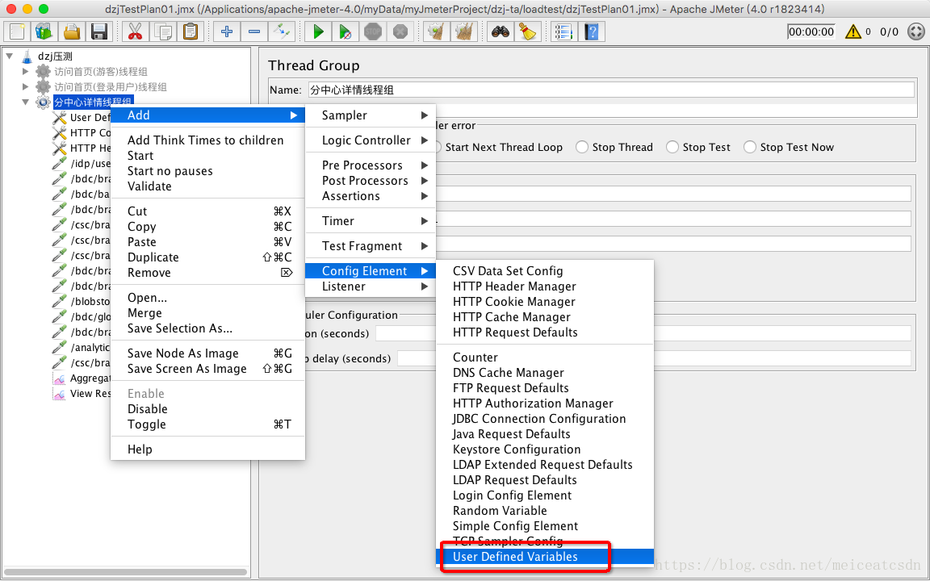Click the Shutdown X circle icon
Image resolution: width=930 pixels, height=581 pixels.
pos(400,31)
